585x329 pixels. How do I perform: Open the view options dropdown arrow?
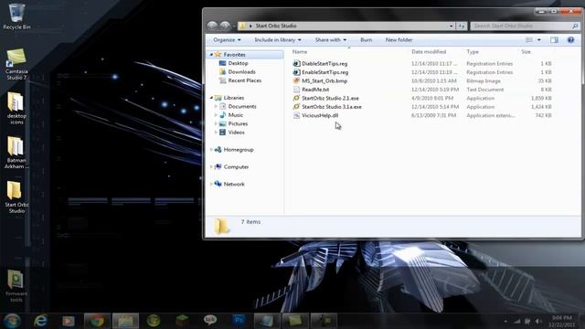point(538,40)
